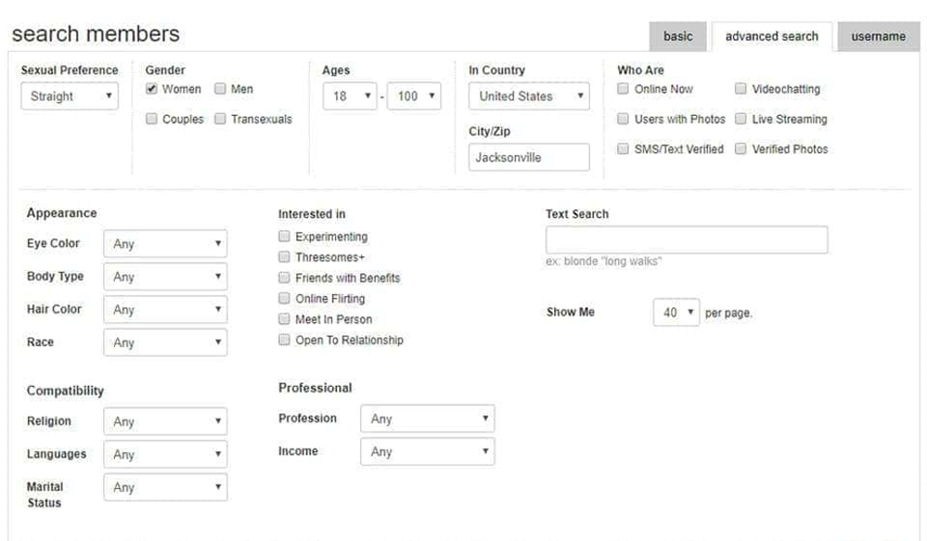This screenshot has height=541, width=927.
Task: Open the In Country dropdown
Action: point(528,96)
